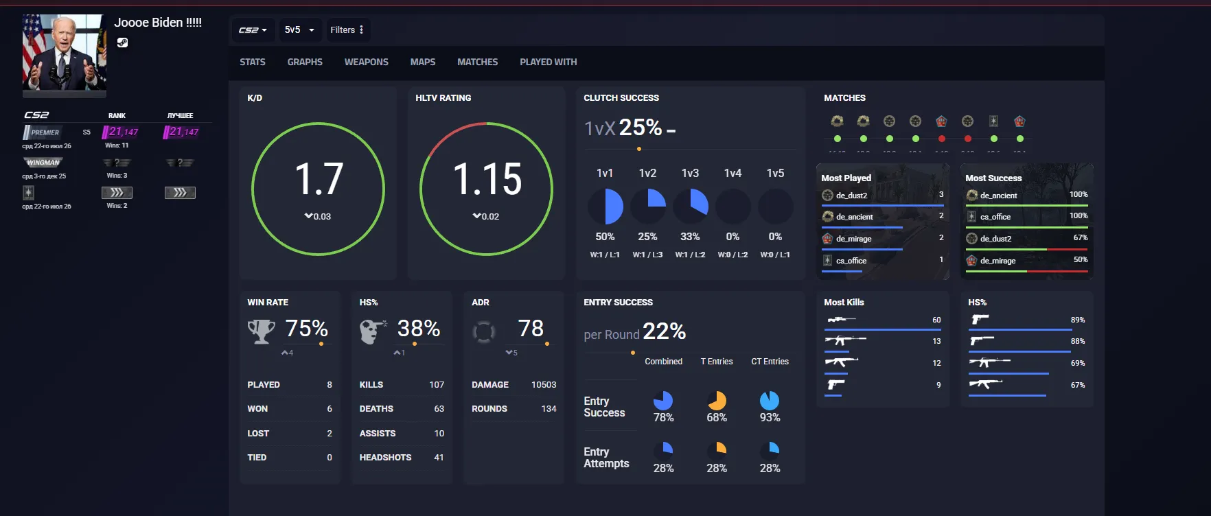
Task: Click the 1v3 clutch pie chart
Action: click(690, 207)
